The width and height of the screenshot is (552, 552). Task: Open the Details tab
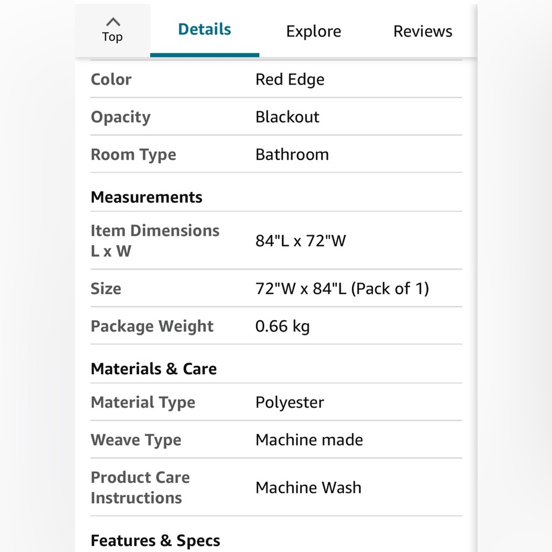pyautogui.click(x=205, y=30)
